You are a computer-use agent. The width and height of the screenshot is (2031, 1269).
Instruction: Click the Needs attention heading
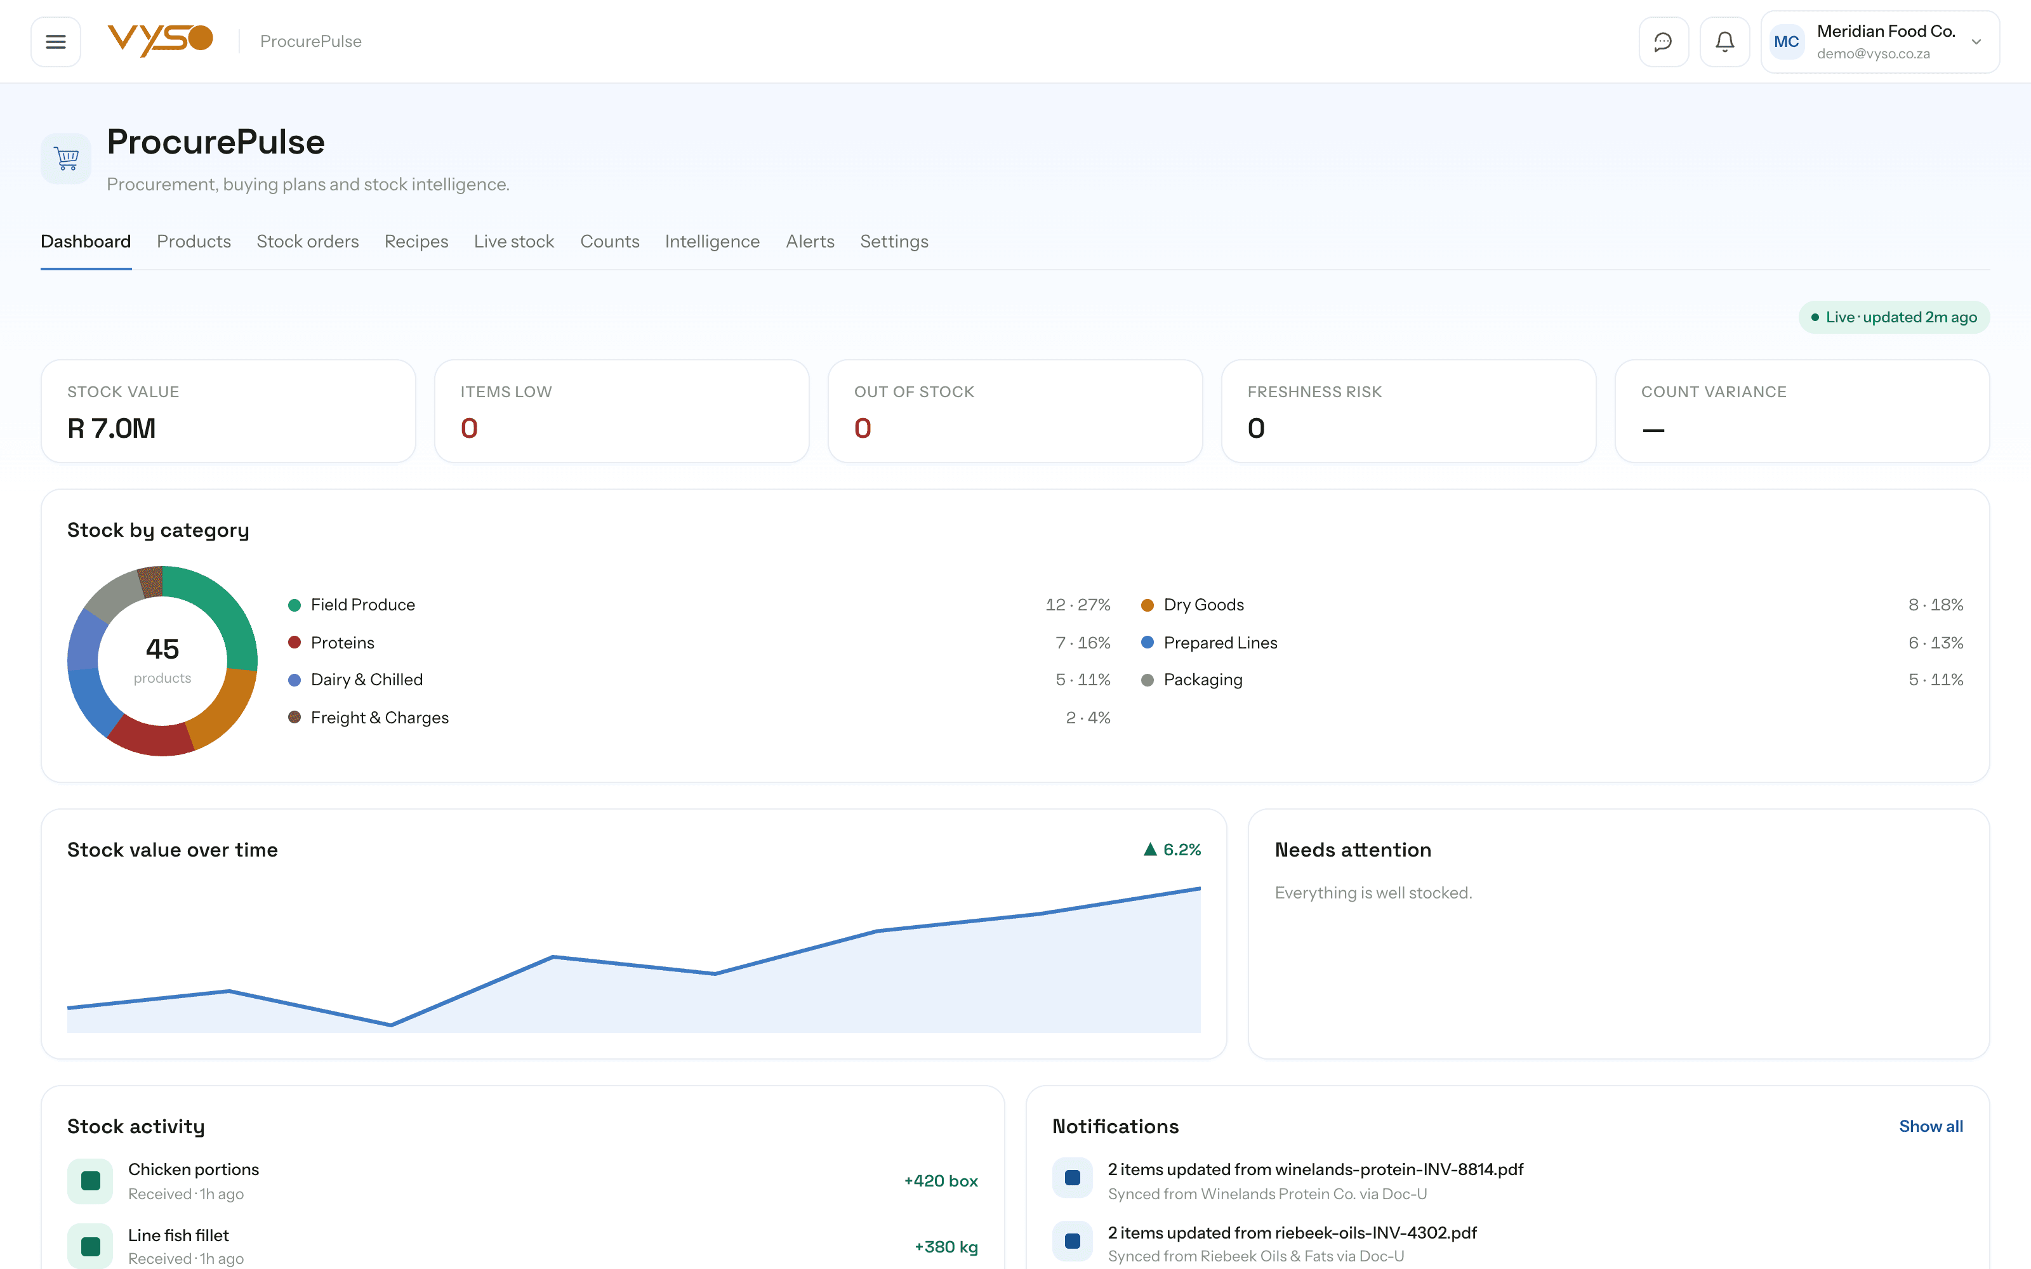click(1353, 850)
